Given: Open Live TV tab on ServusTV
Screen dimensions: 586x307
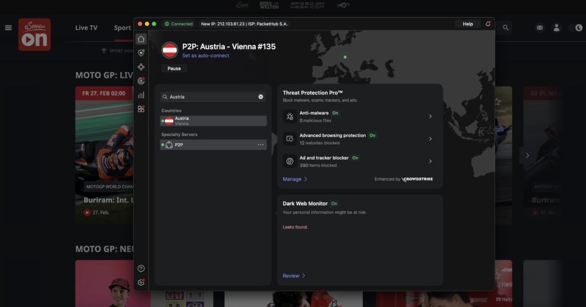Looking at the screenshot, I should tap(86, 27).
